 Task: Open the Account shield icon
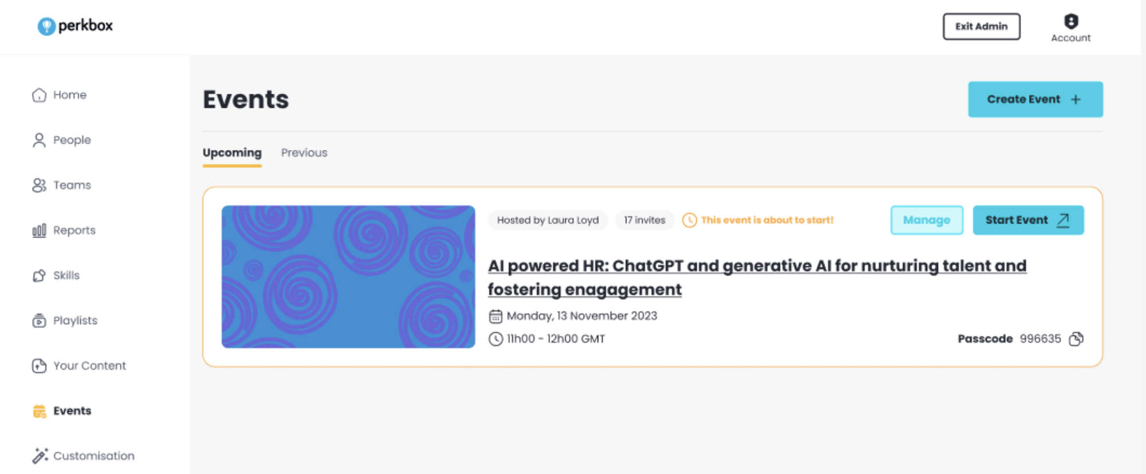click(1071, 21)
